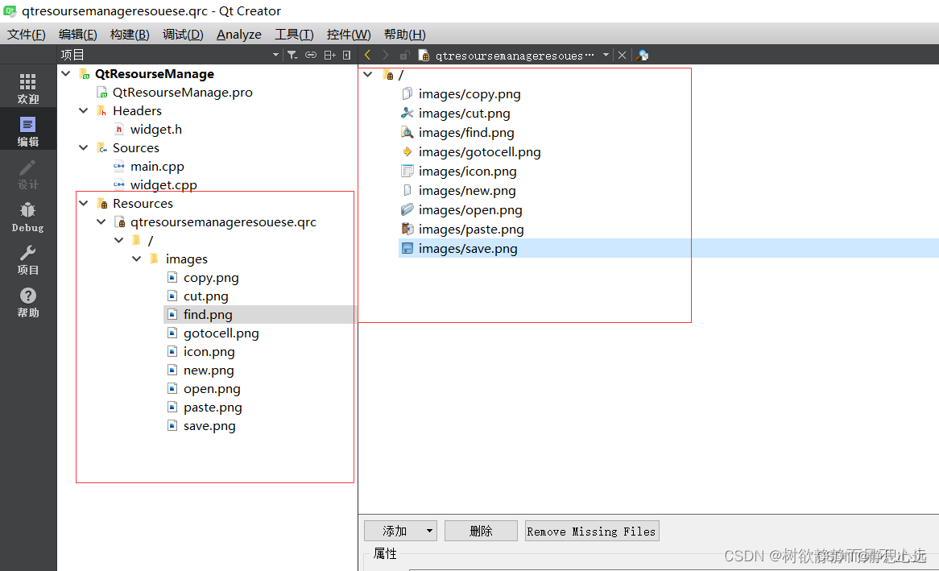Open the 帮助(H) menu

pyautogui.click(x=405, y=34)
